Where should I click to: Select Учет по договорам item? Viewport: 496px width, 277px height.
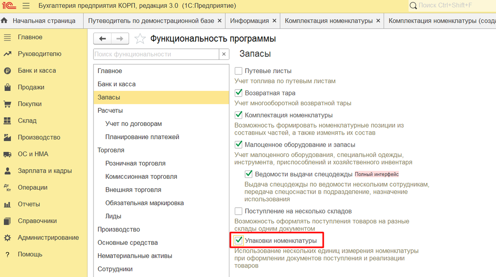click(161, 124)
